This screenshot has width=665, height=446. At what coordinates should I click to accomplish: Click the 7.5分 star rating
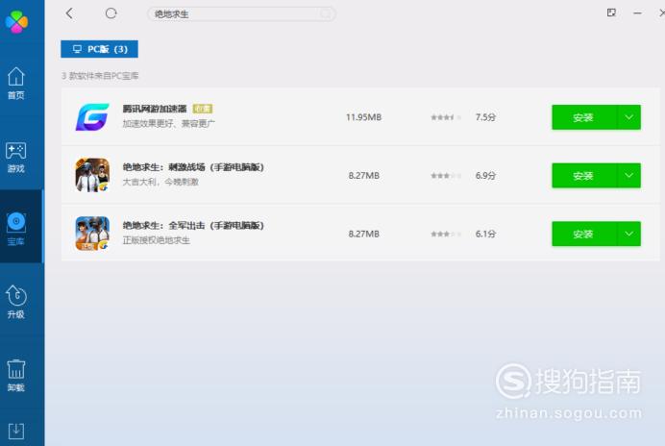[x=446, y=117]
